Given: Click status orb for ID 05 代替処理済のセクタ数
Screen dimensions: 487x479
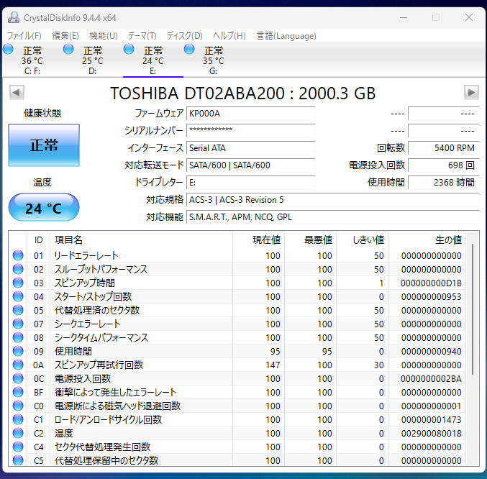Looking at the screenshot, I should tap(18, 310).
